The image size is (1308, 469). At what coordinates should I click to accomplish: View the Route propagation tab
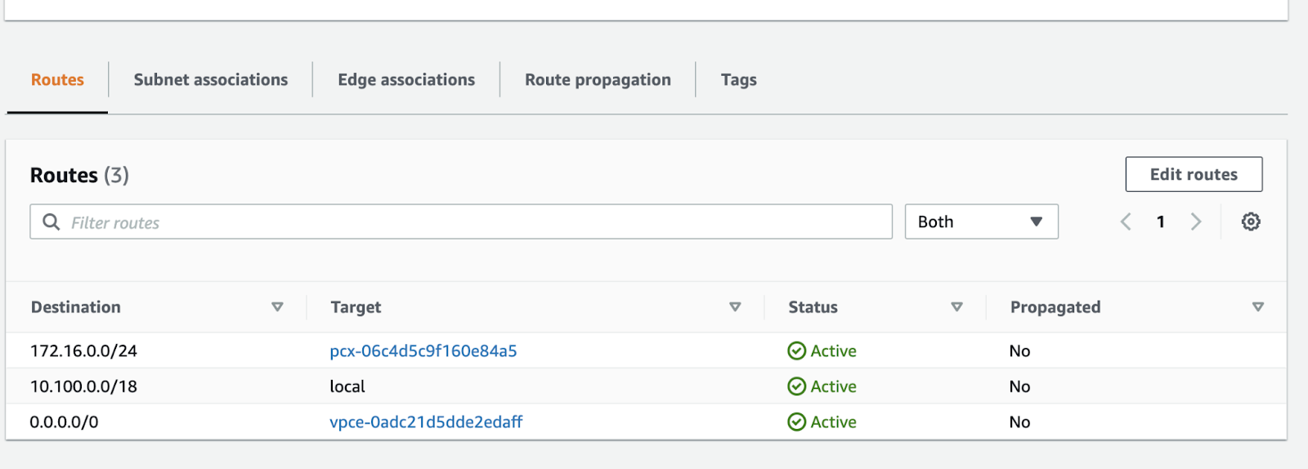pos(598,80)
